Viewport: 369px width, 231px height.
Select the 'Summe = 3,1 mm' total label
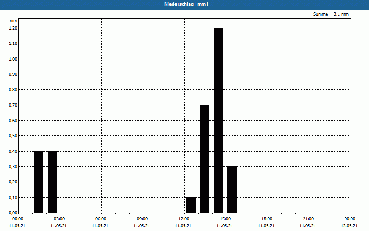click(331, 14)
